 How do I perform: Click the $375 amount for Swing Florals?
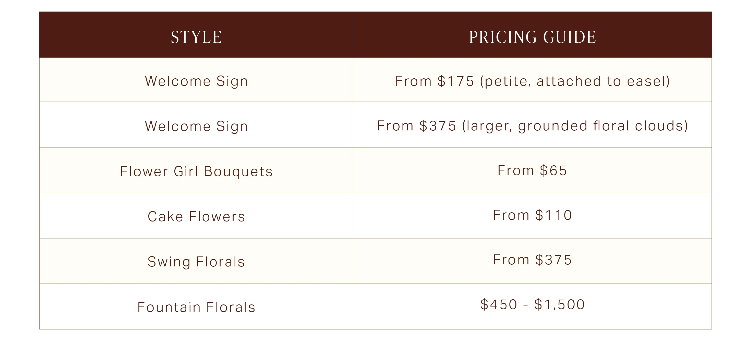click(x=553, y=260)
